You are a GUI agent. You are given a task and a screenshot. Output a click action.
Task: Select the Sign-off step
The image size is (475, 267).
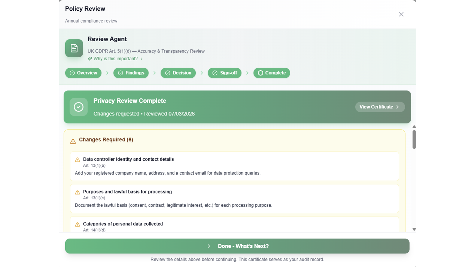click(x=224, y=73)
